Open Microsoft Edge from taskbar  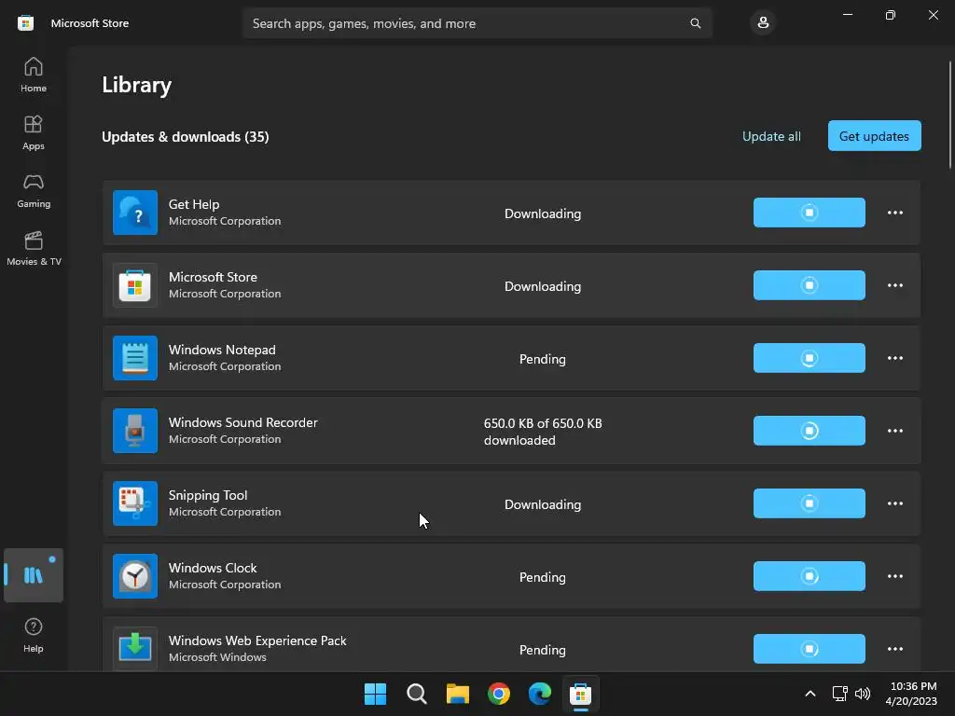[x=540, y=694]
